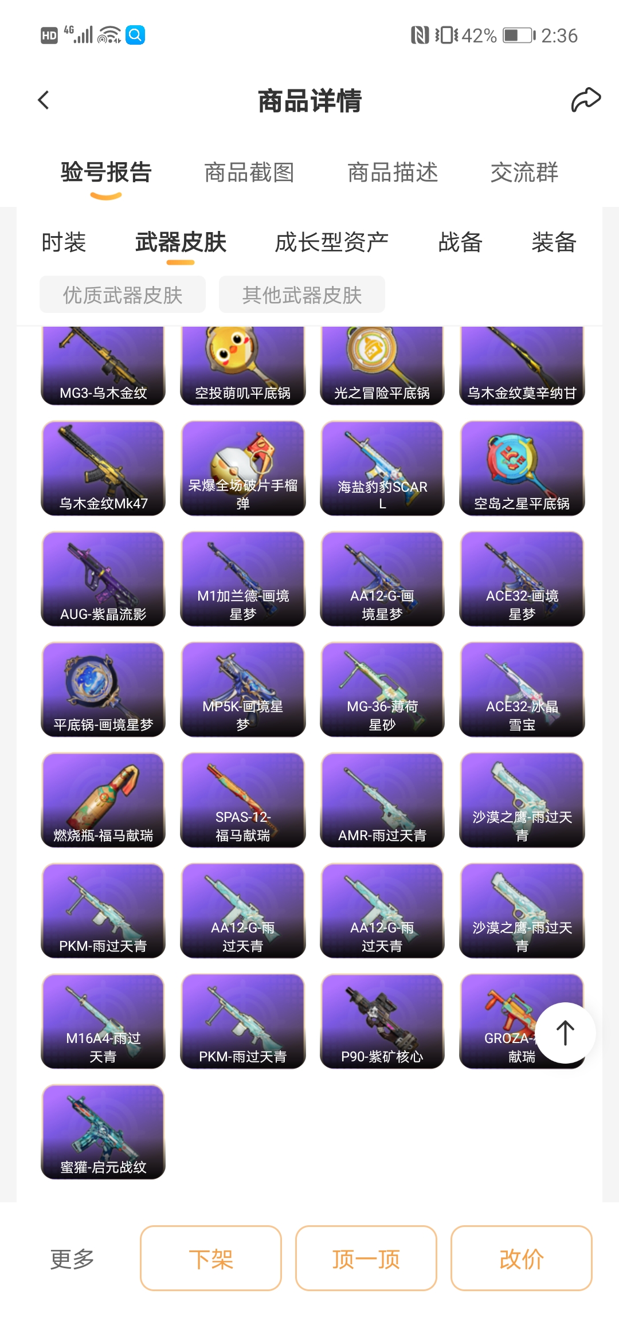Select the 空投萌叽平底锅 skin icon

point(242,366)
